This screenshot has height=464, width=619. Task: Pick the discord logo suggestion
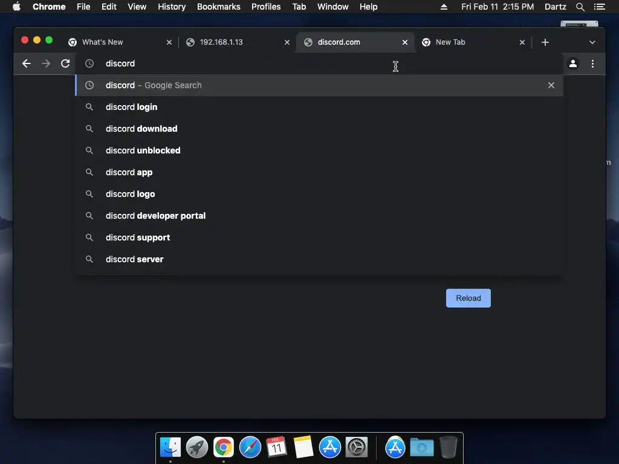(319, 194)
